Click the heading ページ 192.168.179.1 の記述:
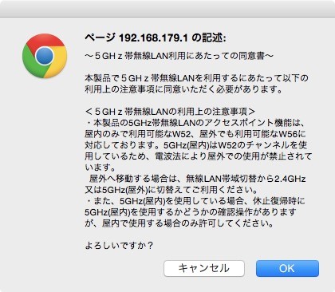Viewport: 335px width, 292px height. [156, 37]
